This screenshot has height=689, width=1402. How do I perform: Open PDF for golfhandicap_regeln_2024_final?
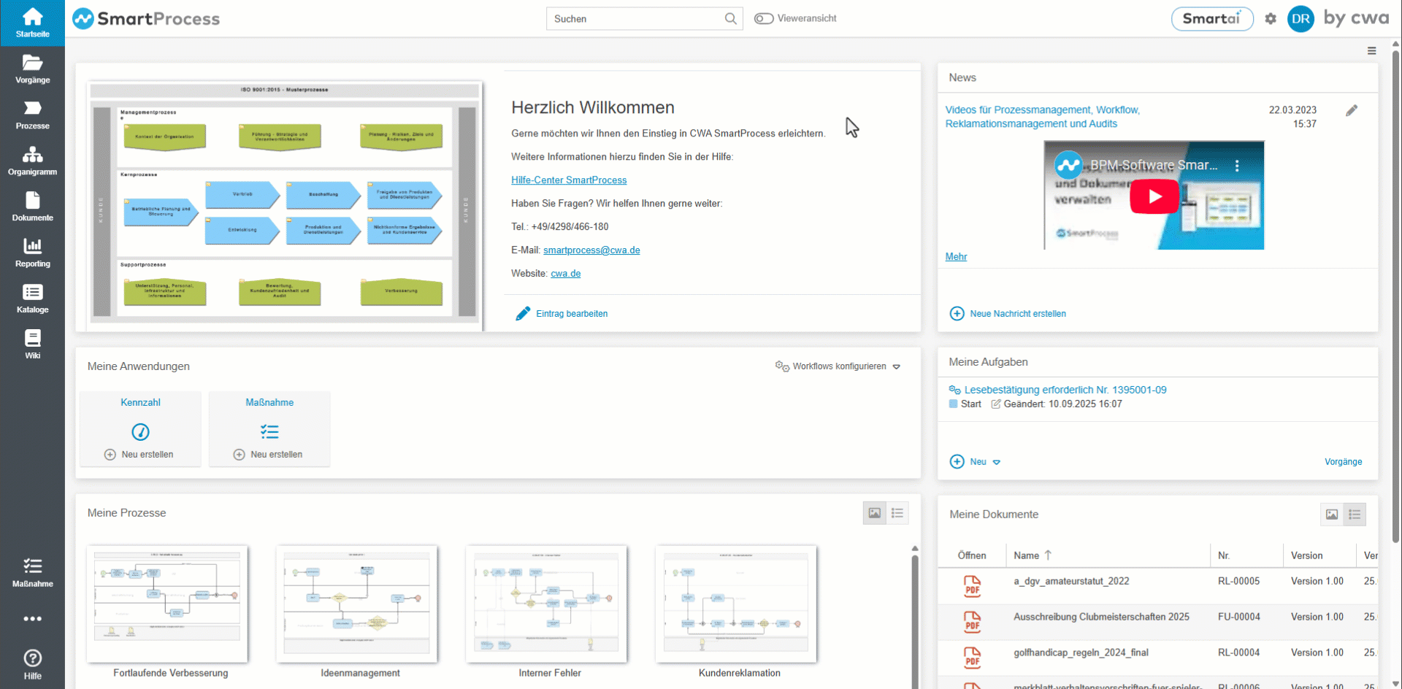(972, 658)
